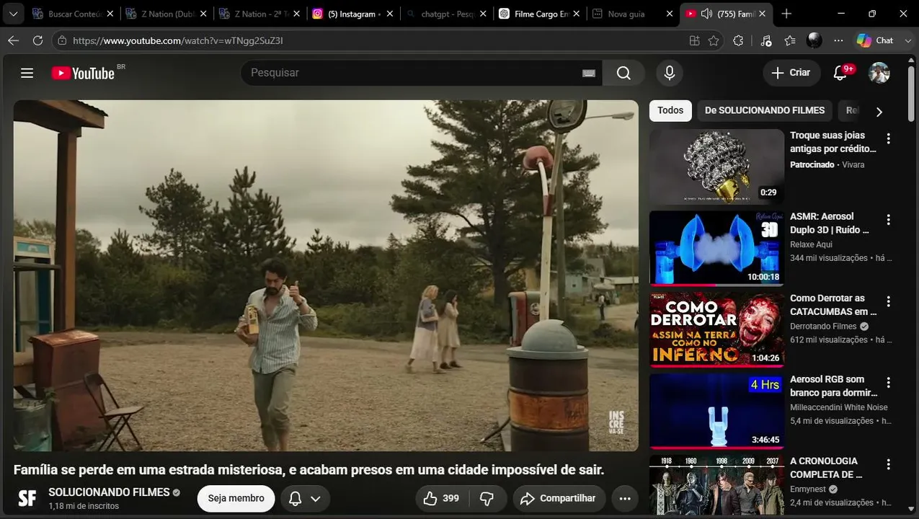Open the on-screen keyboard in search box

click(x=589, y=73)
